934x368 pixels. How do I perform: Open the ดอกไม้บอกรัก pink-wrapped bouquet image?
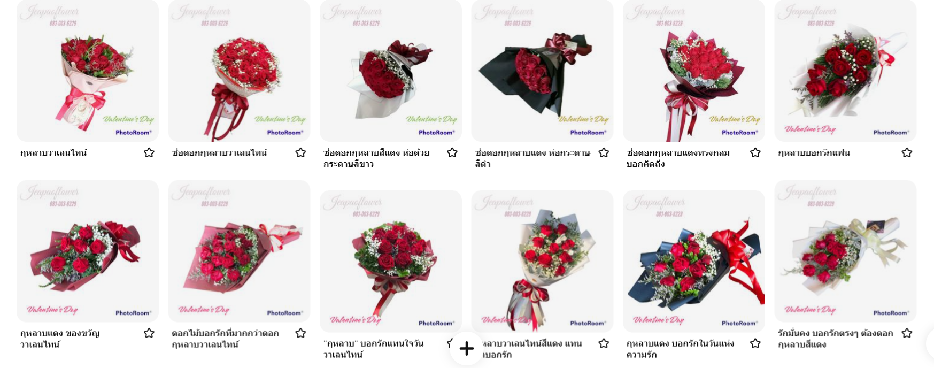coord(239,251)
